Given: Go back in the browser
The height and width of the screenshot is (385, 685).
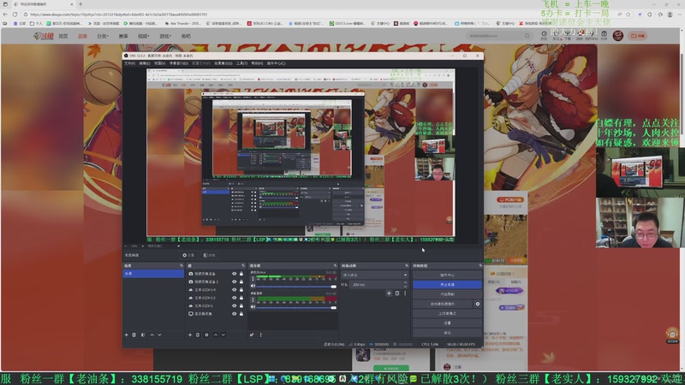Looking at the screenshot, I should (x=5, y=15).
